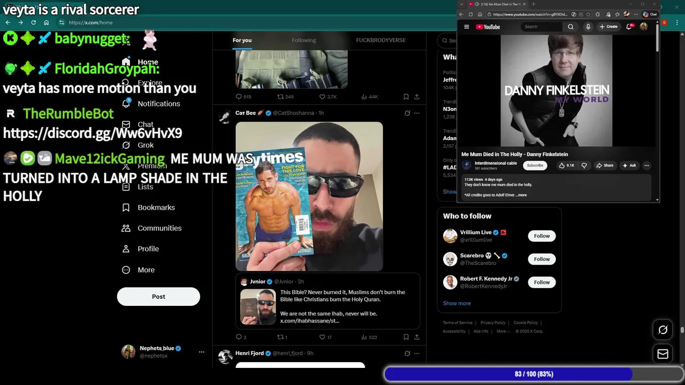The height and width of the screenshot is (385, 685).
Task: Like the Danny Finkelstein video
Action: pyautogui.click(x=566, y=166)
